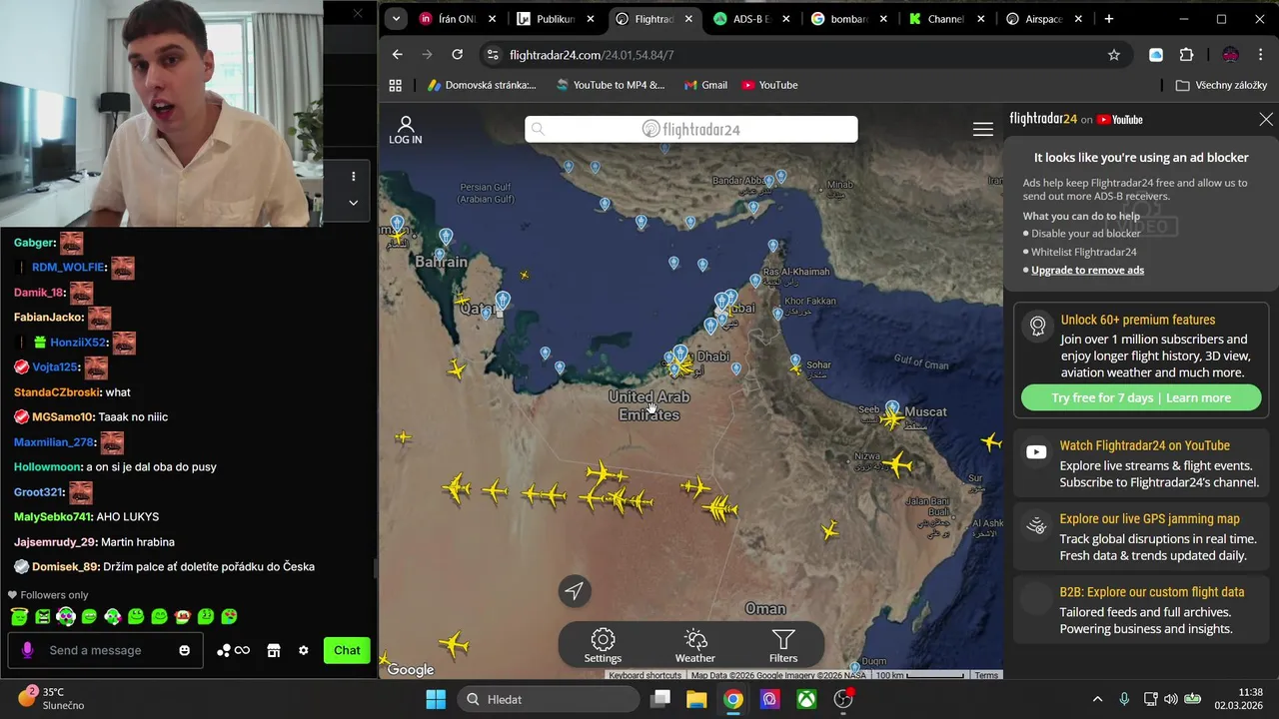The width and height of the screenshot is (1279, 719).
Task: Open the Flightradar24 hamburger menu
Action: pos(983,129)
